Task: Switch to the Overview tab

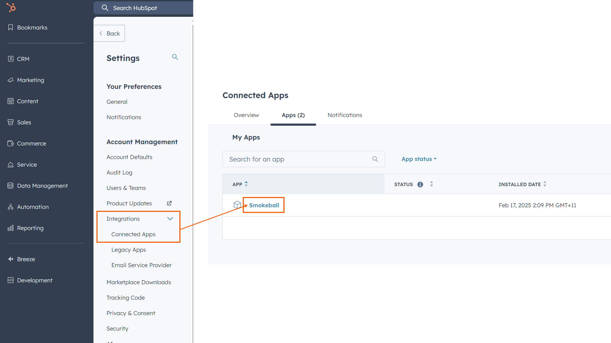Action: point(246,115)
